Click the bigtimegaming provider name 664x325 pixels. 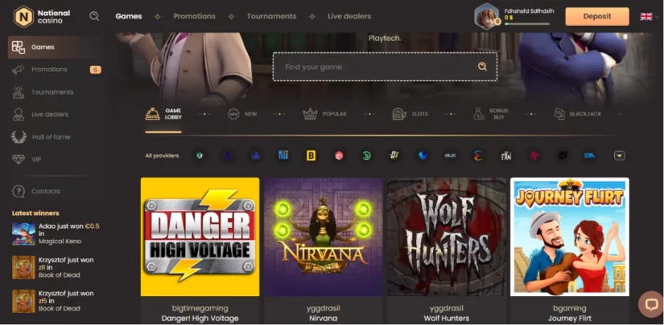(x=200, y=308)
